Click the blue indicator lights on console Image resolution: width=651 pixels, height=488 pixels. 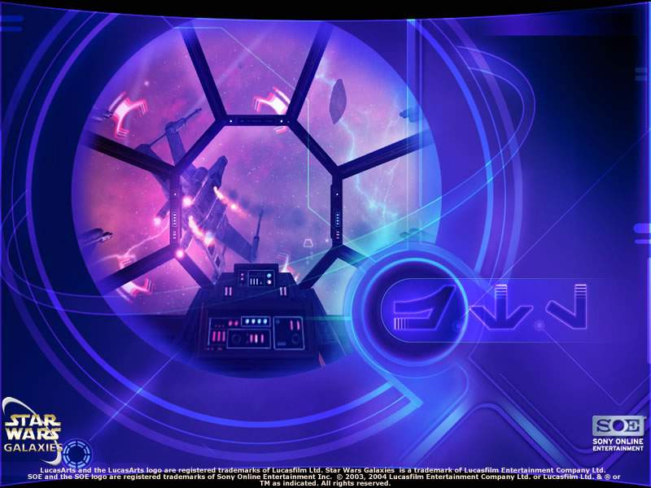(x=256, y=321)
